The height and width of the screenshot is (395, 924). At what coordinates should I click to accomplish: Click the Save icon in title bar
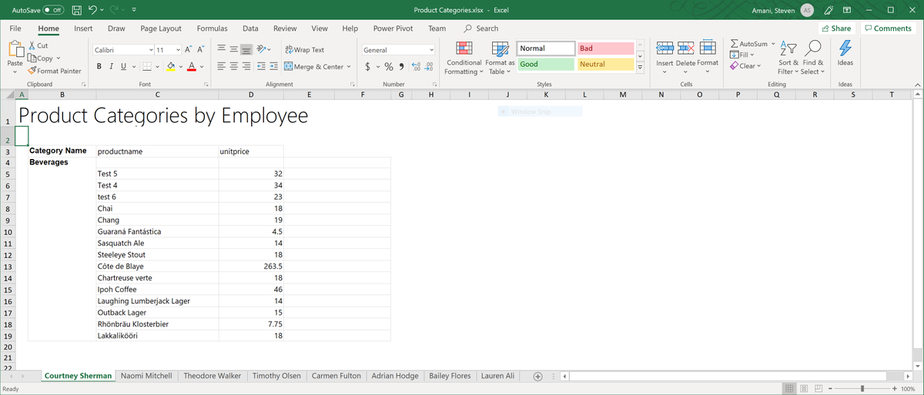pyautogui.click(x=78, y=10)
